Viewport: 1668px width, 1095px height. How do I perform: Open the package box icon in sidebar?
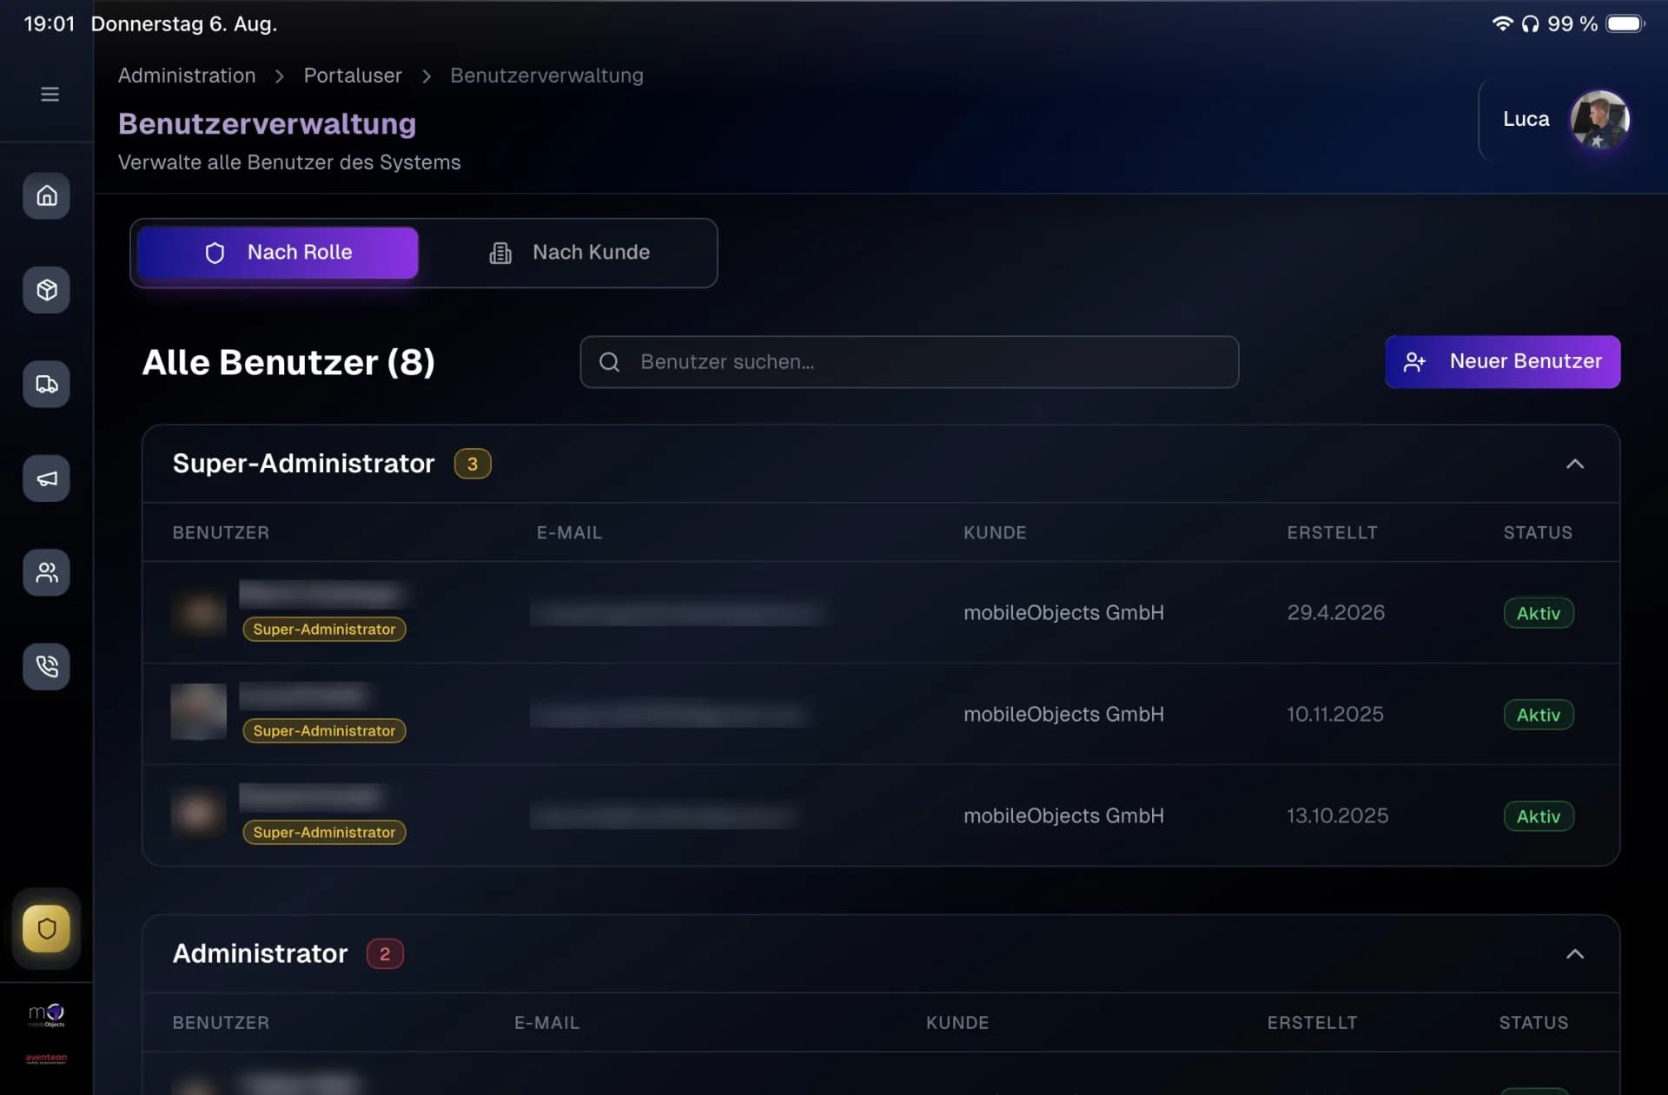(x=47, y=290)
